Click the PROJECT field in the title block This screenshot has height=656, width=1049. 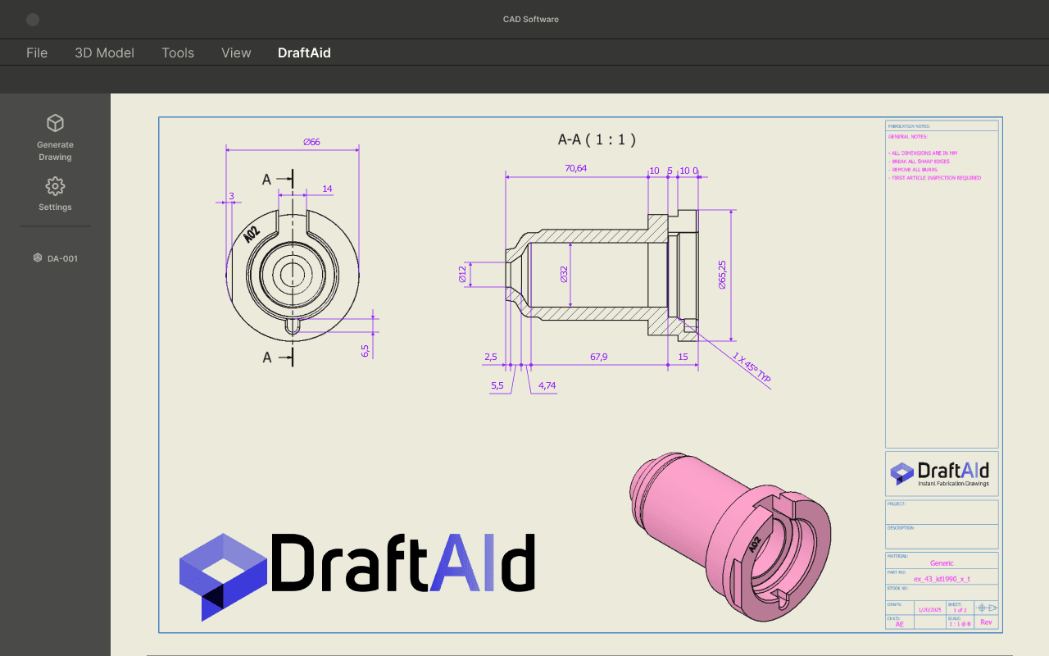coord(942,512)
